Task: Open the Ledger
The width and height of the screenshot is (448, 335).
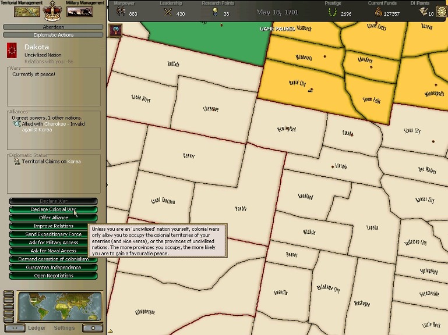Action: (x=37, y=328)
